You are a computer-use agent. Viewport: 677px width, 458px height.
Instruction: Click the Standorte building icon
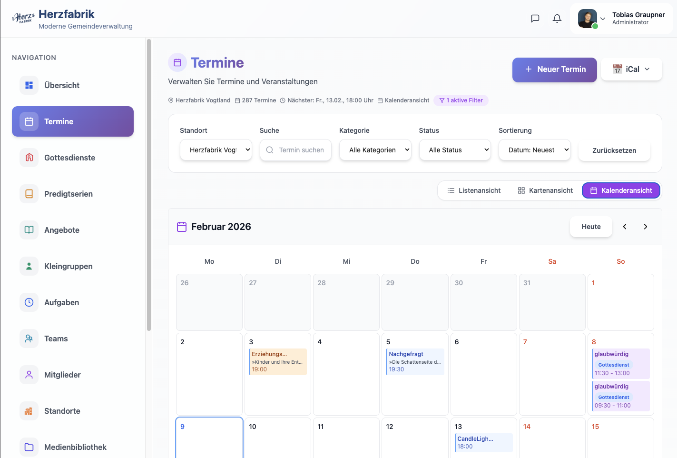[x=29, y=411]
